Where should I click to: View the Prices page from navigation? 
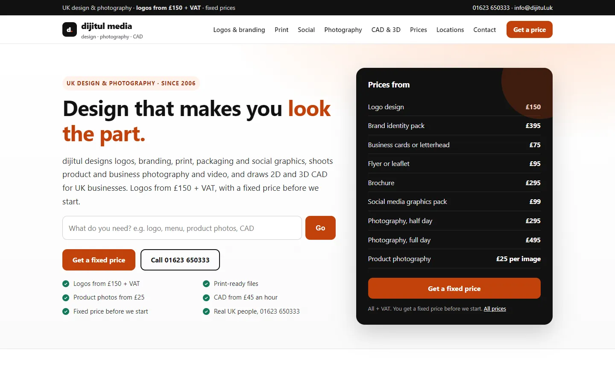point(419,30)
